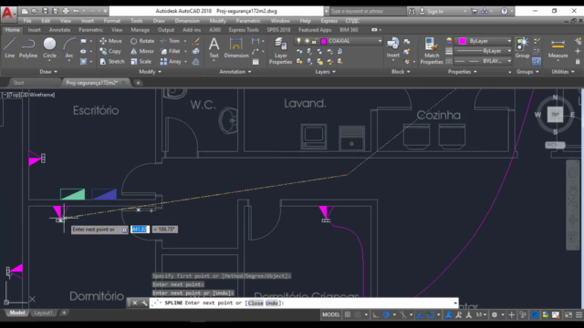Switch to the Layout1 tab

(x=43, y=313)
